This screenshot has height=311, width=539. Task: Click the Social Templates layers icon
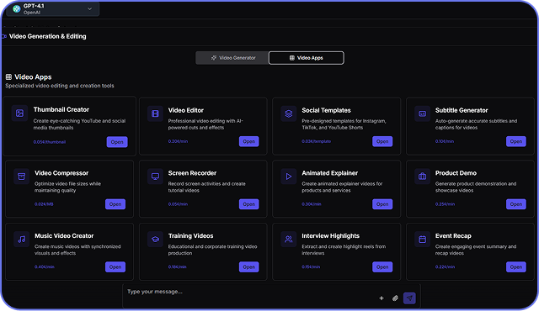point(288,113)
